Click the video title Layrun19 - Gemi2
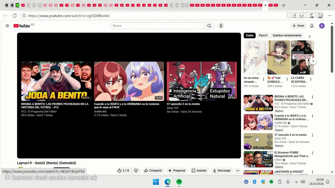Image resolution: width=335 pixels, height=188 pixels. (x=47, y=163)
